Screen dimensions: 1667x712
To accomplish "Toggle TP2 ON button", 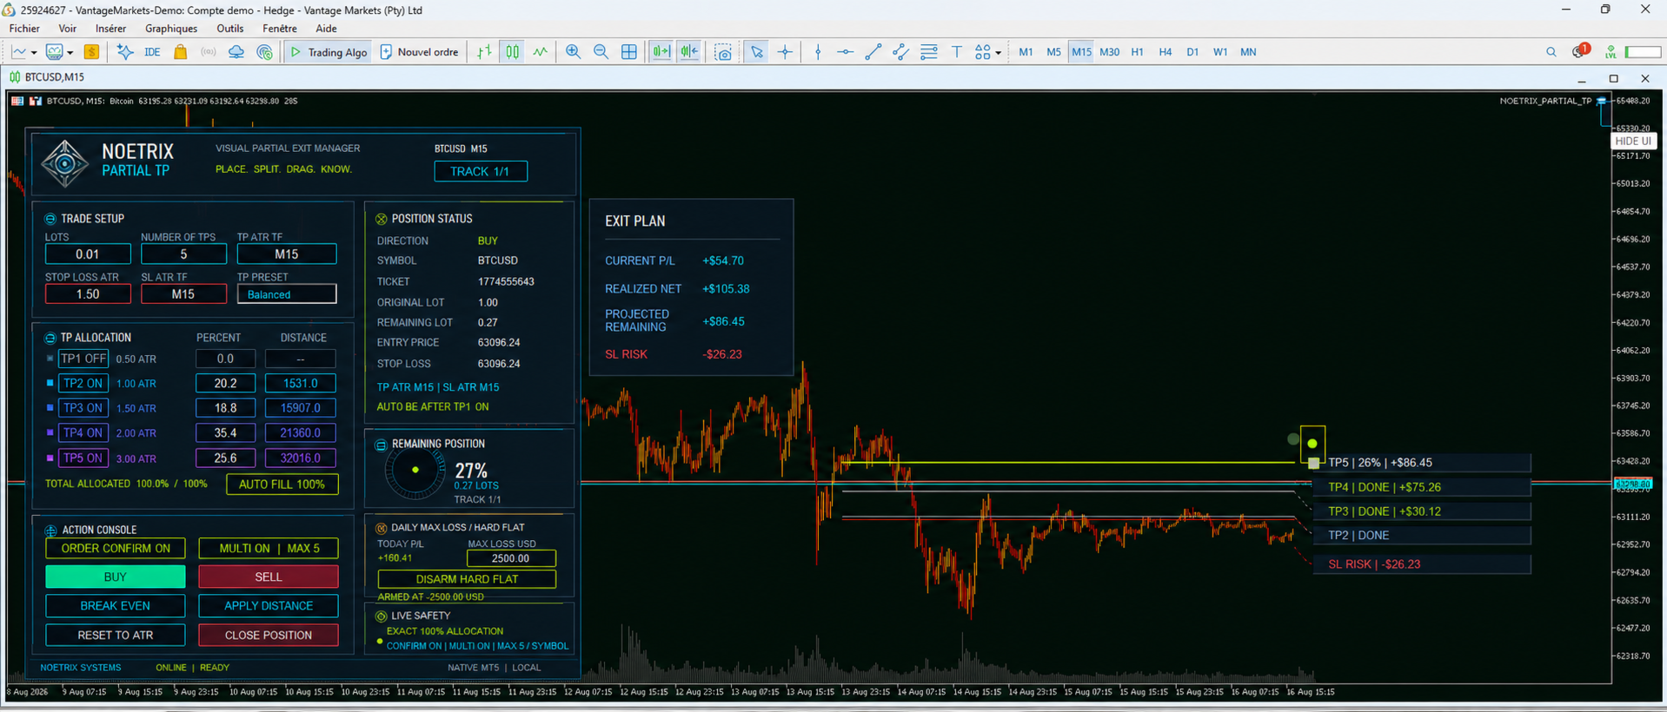I will pos(83,383).
